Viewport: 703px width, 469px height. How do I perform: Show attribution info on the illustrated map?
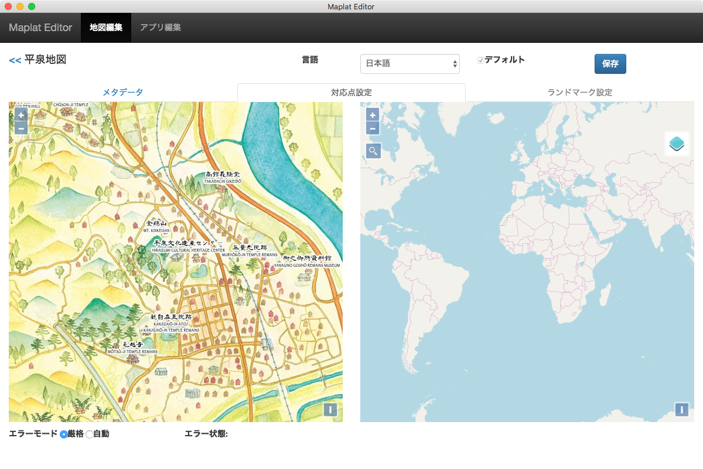click(330, 409)
